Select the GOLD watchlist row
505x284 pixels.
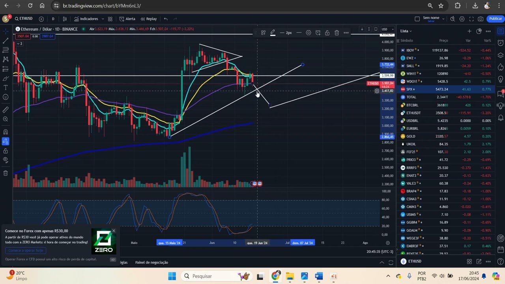[x=446, y=136]
